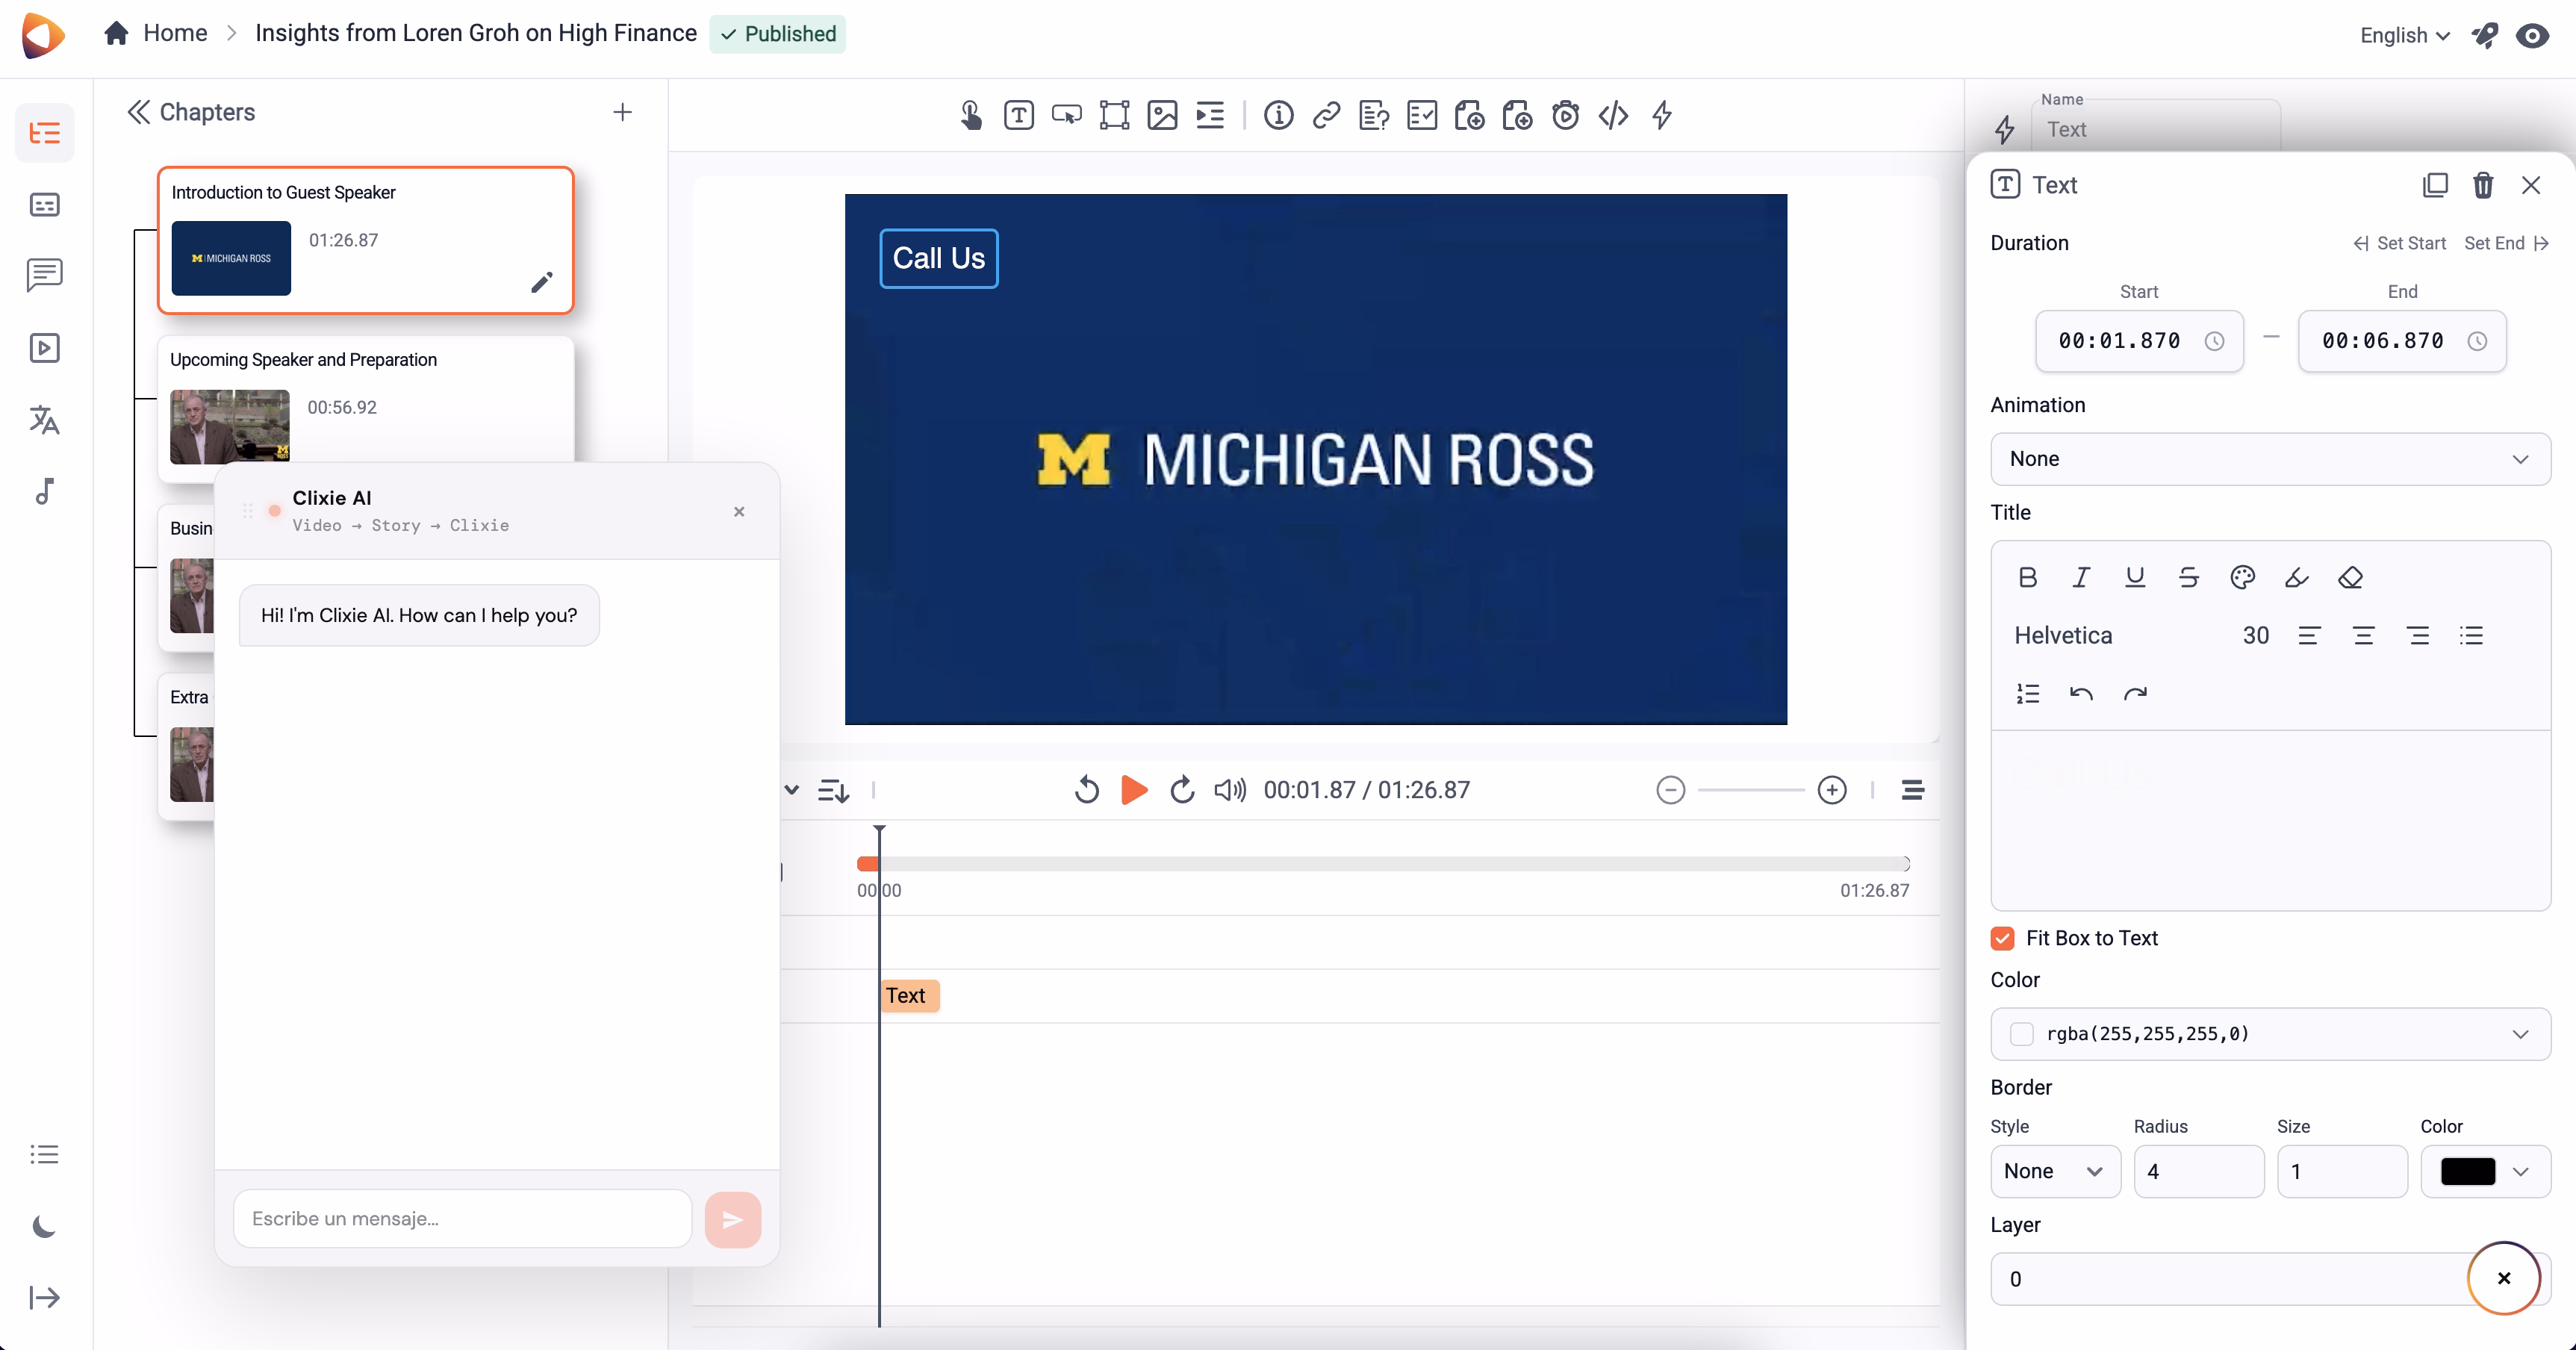The image size is (2576, 1350).
Task: Open the Color rgba dropdown
Action: 2270,1034
